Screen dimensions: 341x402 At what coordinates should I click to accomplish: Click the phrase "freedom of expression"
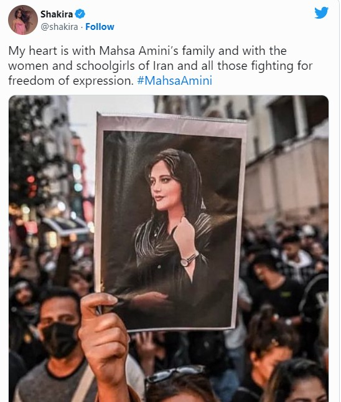70,81
